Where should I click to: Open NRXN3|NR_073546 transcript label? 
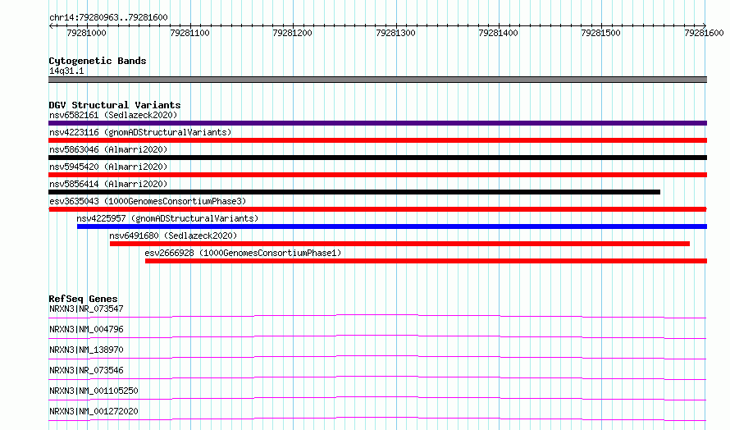86,370
